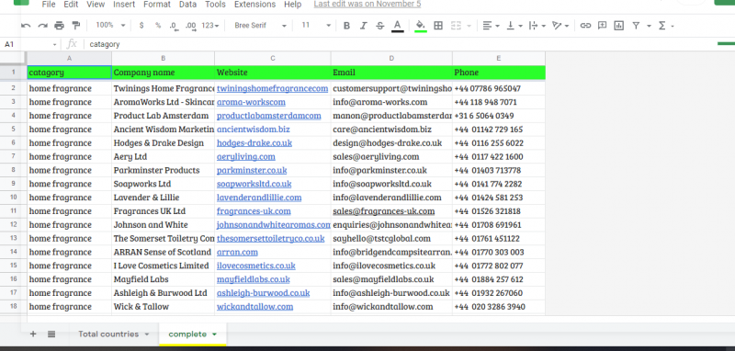
Task: Open the filter views dropdown arrow
Action: (x=650, y=26)
